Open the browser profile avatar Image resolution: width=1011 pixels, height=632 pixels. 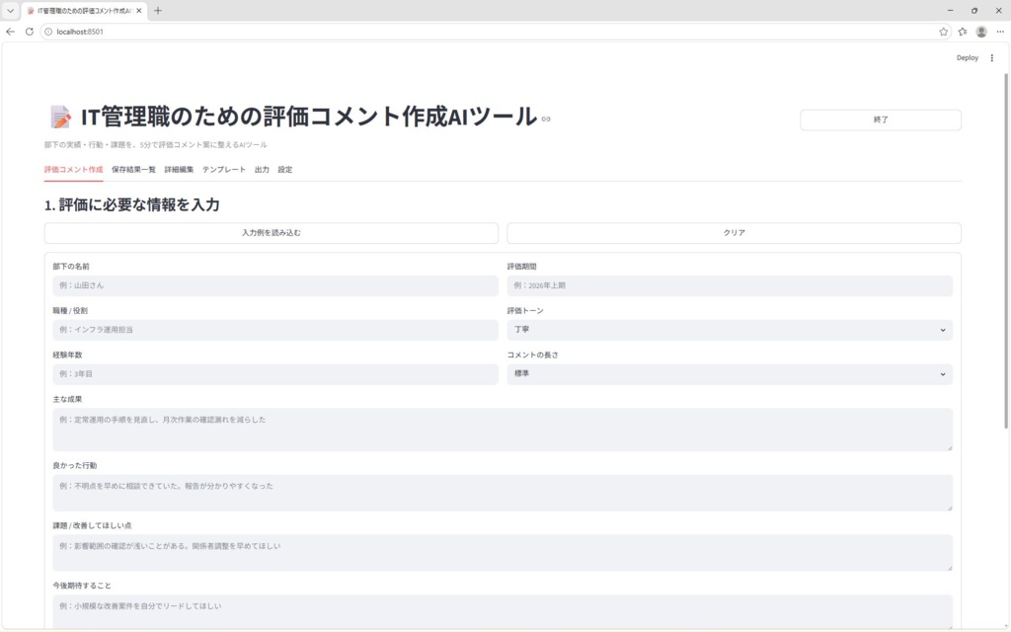click(981, 32)
